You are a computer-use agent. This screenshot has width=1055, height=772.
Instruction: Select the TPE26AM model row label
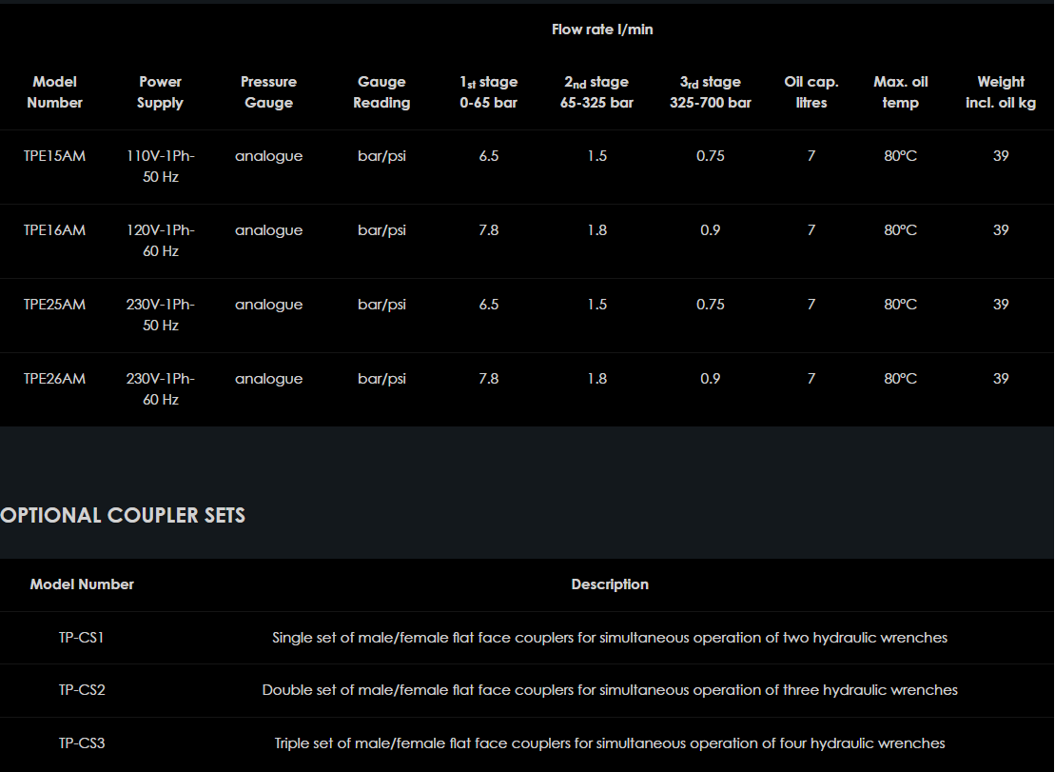point(54,379)
